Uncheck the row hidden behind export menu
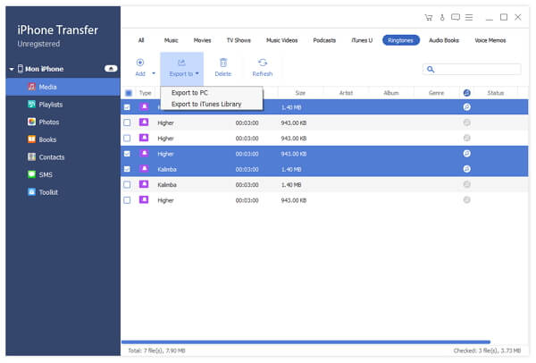Viewport: 536px width, 363px height. (127, 107)
